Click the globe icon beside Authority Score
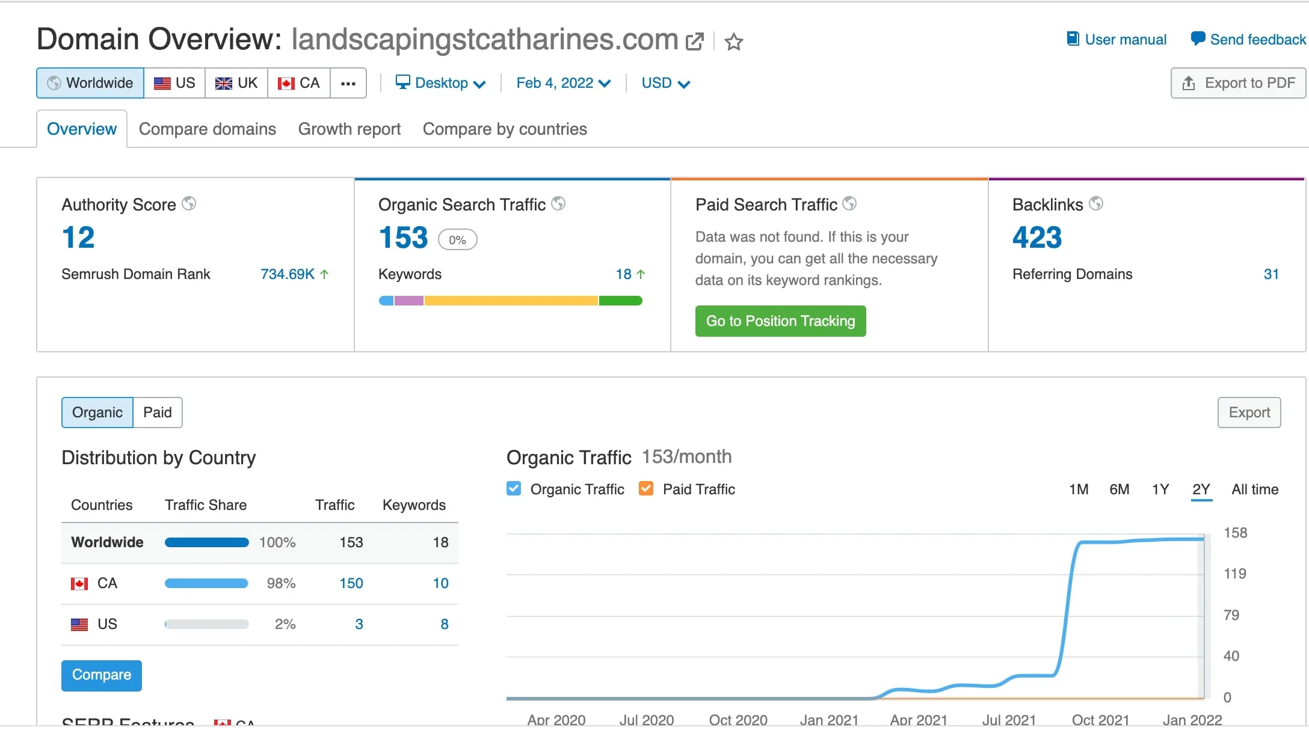The height and width of the screenshot is (730, 1309). pos(189,204)
